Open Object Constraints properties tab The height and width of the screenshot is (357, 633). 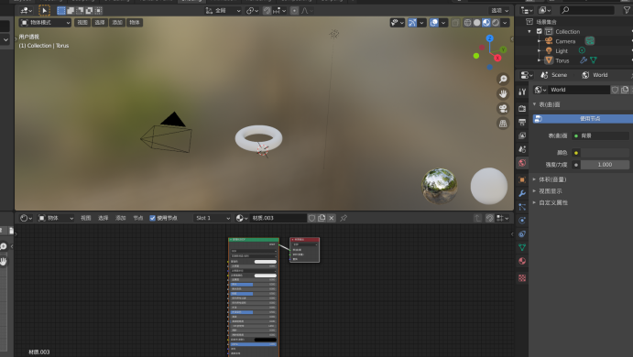click(522, 234)
